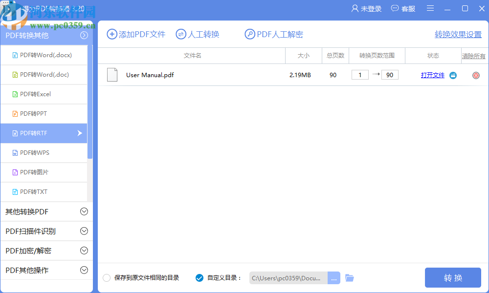Click the PDF人工解密 decrypt icon
Image resolution: width=489 pixels, height=293 pixels.
(x=250, y=34)
